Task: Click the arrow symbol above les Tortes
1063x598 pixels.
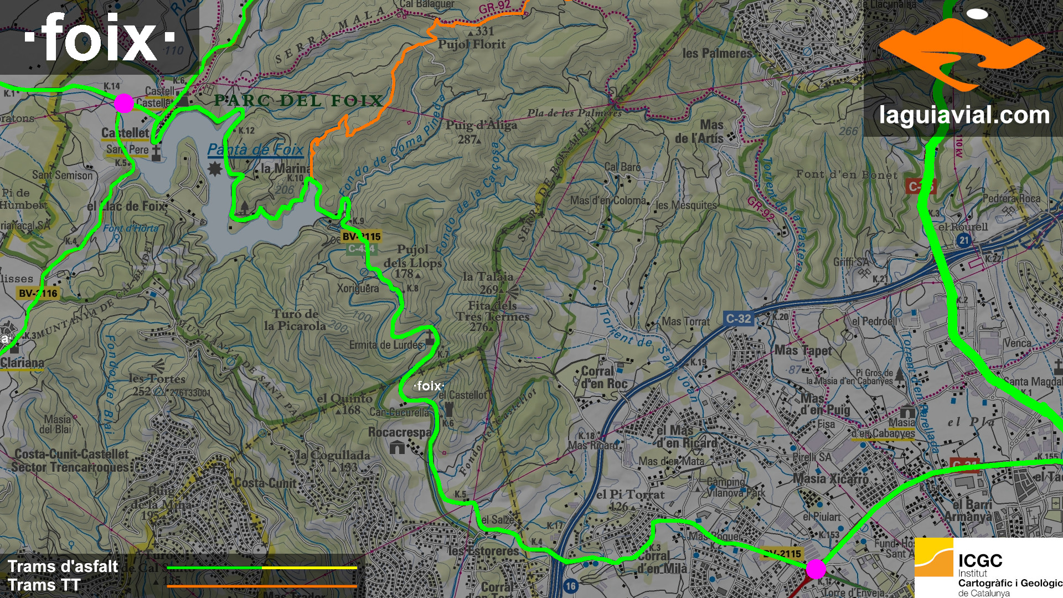Action: pos(159,366)
